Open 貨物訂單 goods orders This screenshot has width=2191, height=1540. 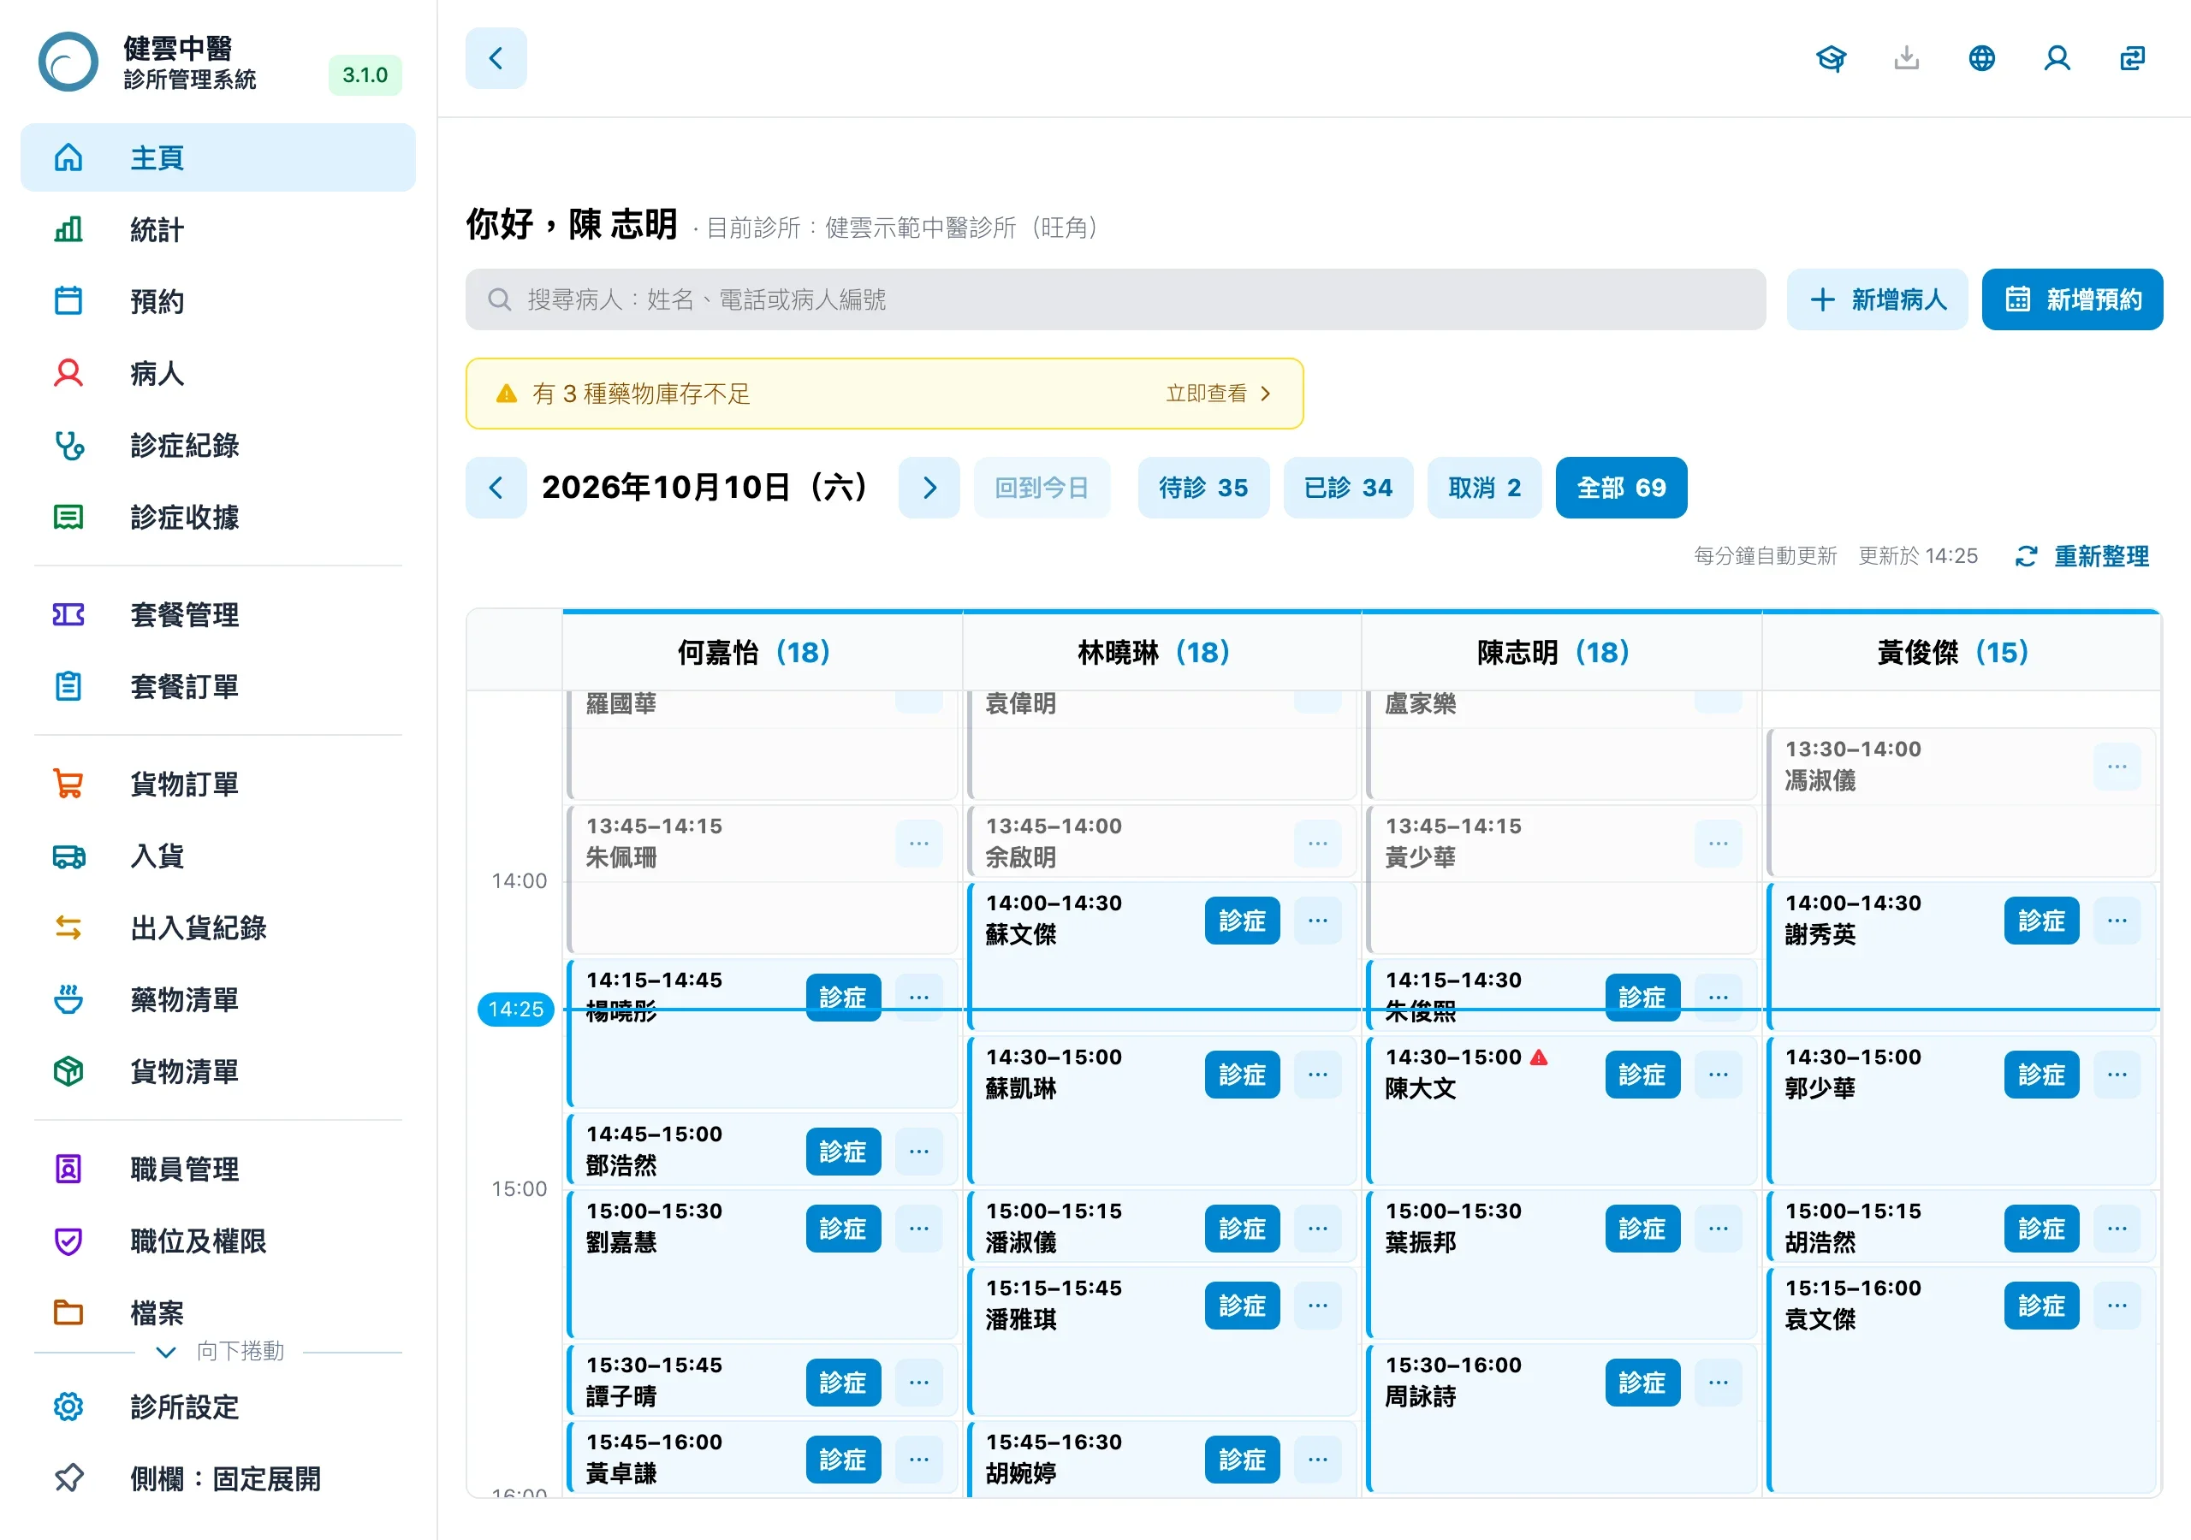[x=217, y=784]
